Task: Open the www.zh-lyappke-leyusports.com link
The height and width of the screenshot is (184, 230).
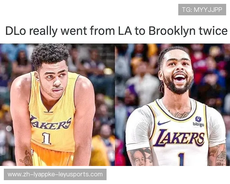Action: coord(55,174)
